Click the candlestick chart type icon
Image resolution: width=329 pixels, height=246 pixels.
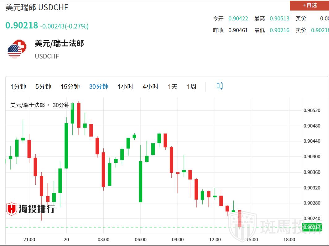point(220,86)
